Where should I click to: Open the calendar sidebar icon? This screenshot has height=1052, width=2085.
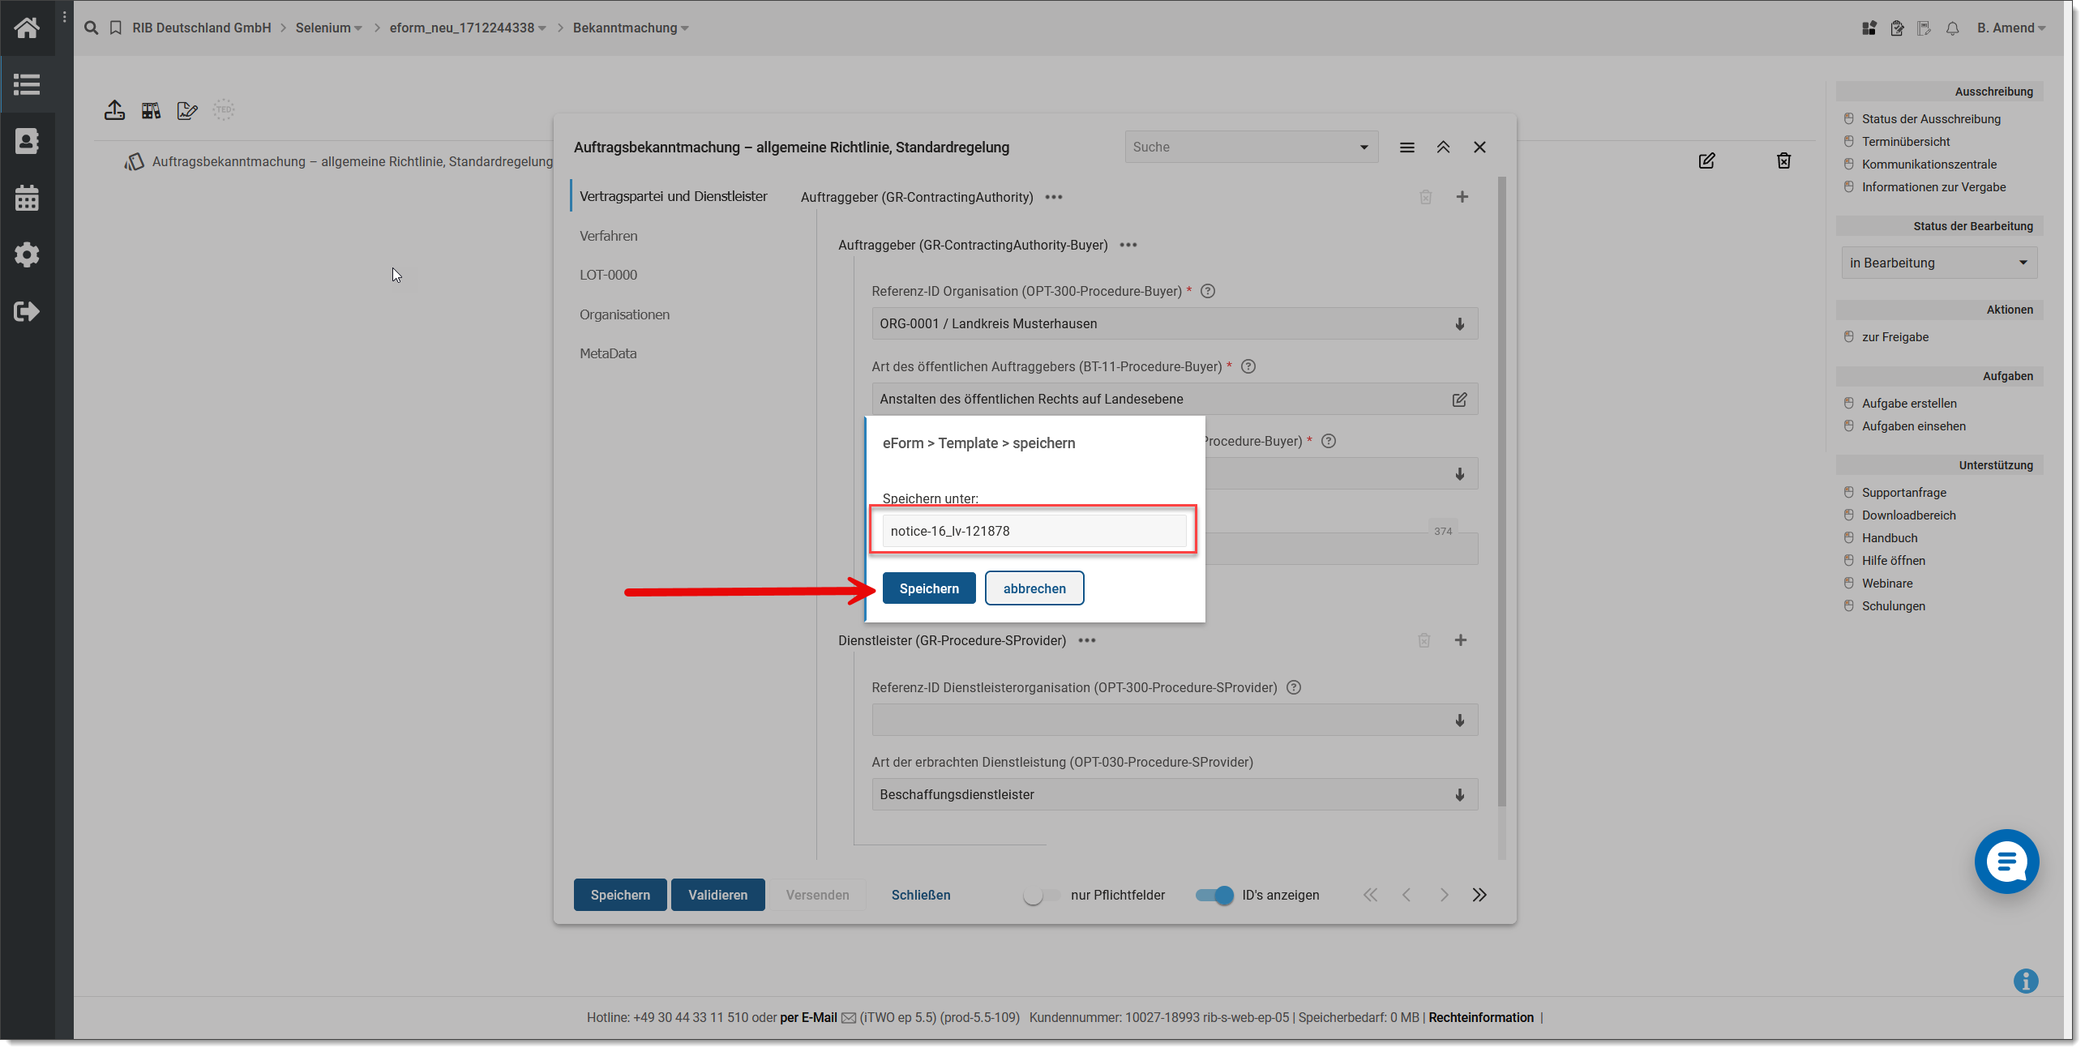click(27, 198)
